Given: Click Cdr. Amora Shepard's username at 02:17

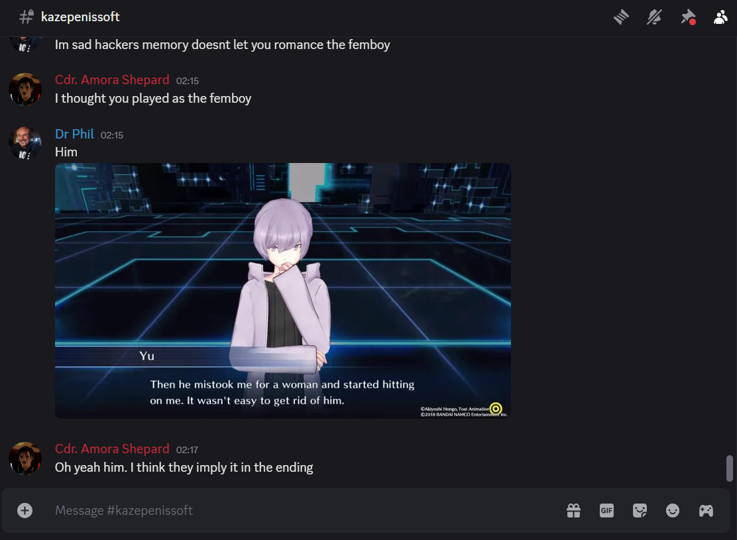Looking at the screenshot, I should click(112, 449).
